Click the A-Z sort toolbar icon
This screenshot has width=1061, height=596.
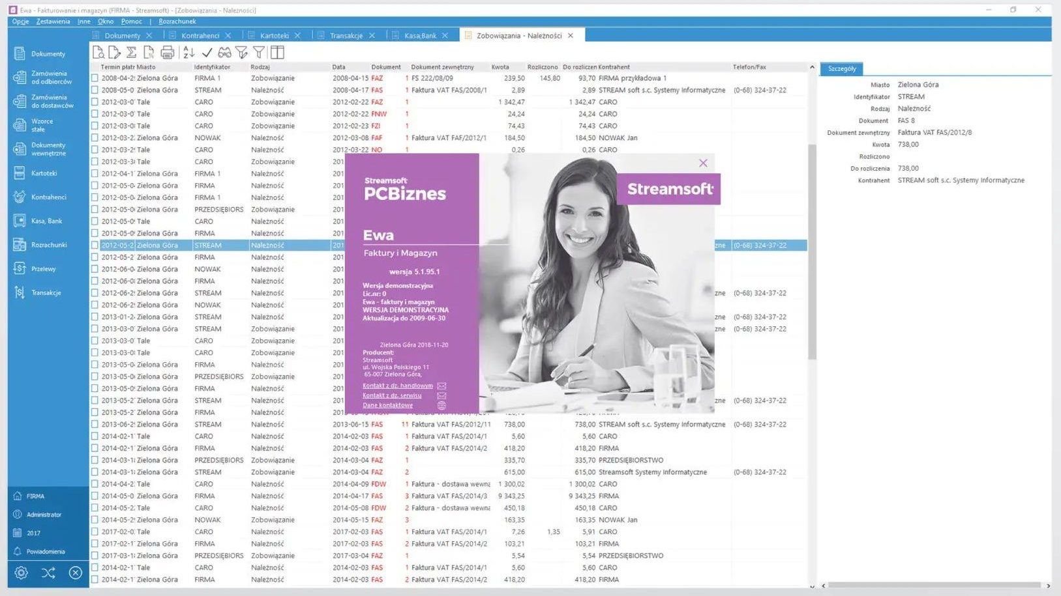pyautogui.click(x=188, y=53)
